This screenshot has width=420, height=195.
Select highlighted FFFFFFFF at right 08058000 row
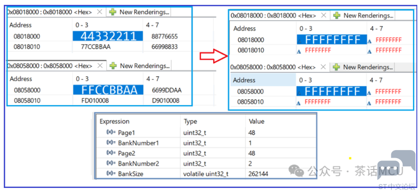(332, 91)
